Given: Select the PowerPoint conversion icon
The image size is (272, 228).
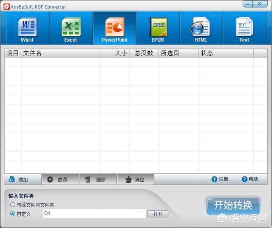Looking at the screenshot, I should 114,29.
